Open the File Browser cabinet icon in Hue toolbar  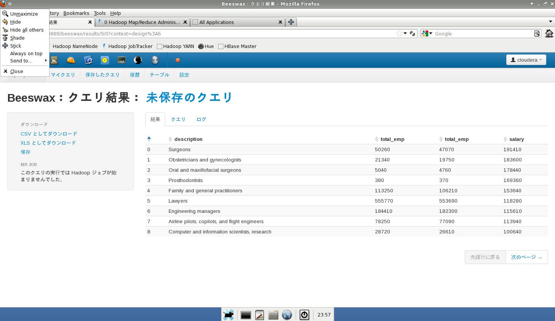click(x=54, y=60)
